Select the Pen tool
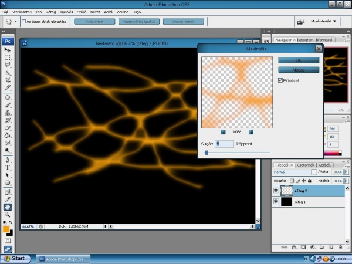The width and height of the screenshot is (352, 264). pos(8,160)
